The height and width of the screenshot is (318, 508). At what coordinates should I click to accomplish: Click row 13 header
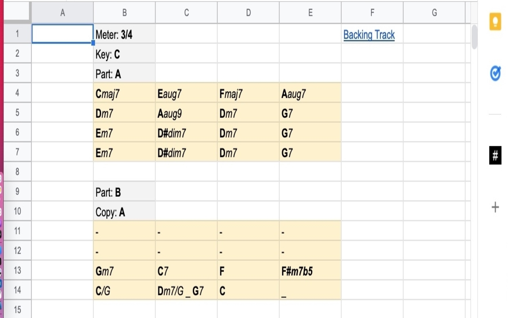pos(17,271)
